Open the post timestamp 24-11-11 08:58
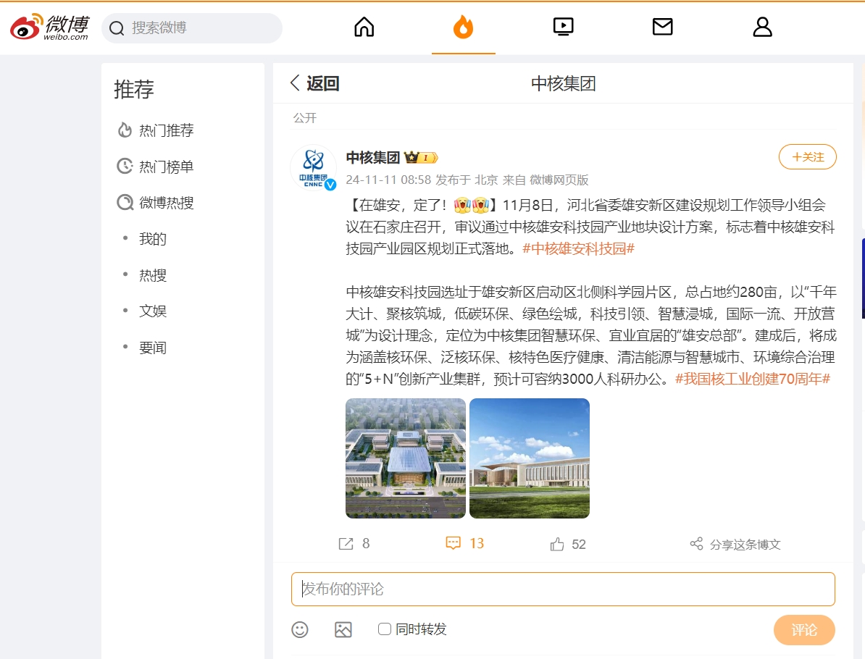The width and height of the screenshot is (865, 659). point(388,180)
